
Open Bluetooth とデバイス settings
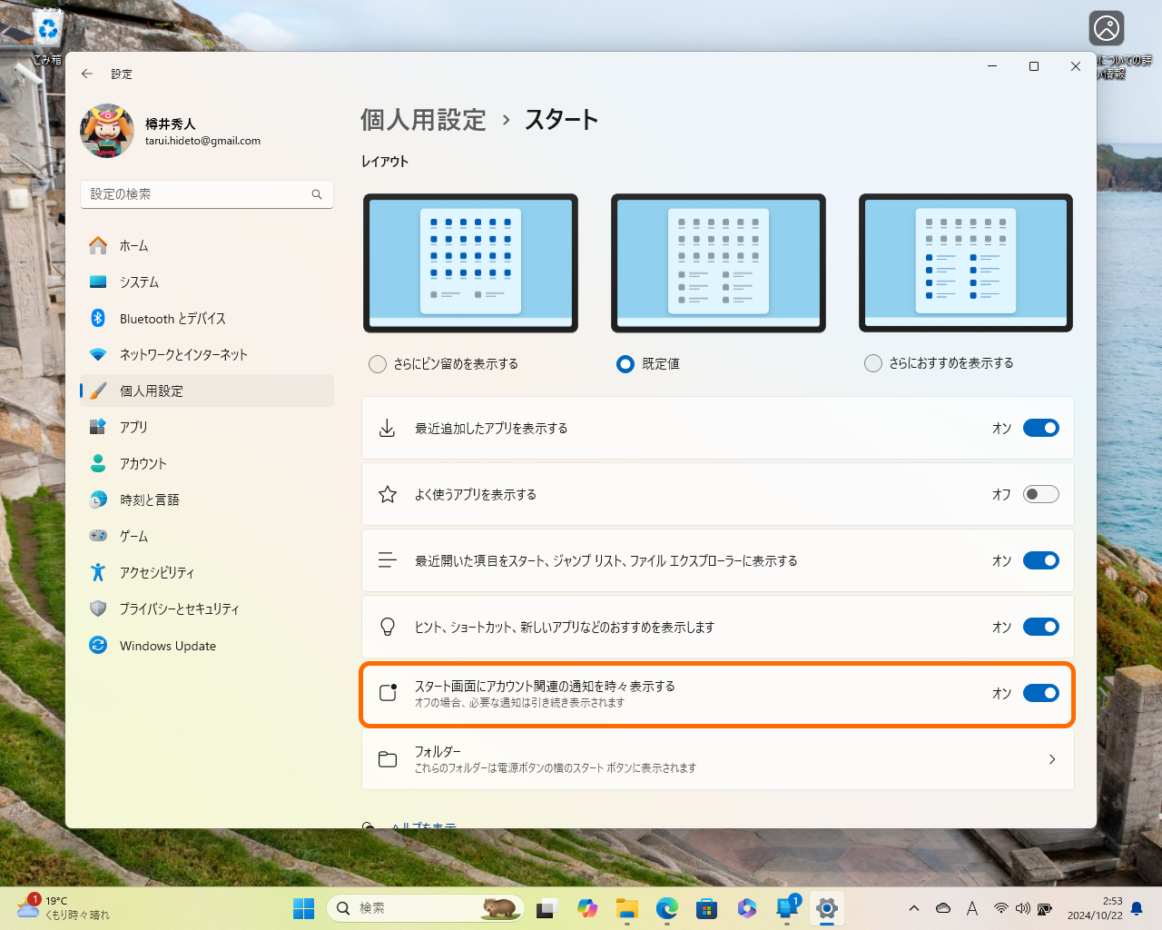174,318
